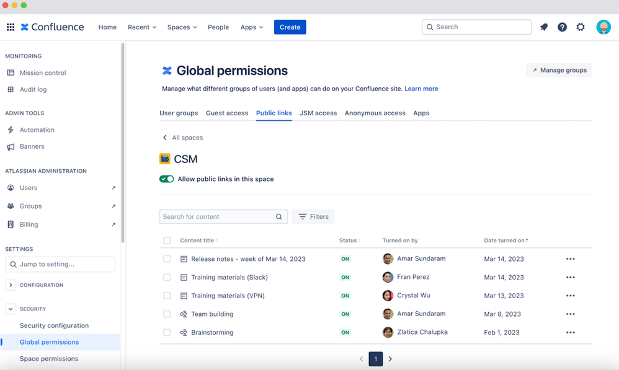Viewport: 619px width, 370px height.
Task: Click the Banners megaphone icon
Action: pyautogui.click(x=11, y=147)
